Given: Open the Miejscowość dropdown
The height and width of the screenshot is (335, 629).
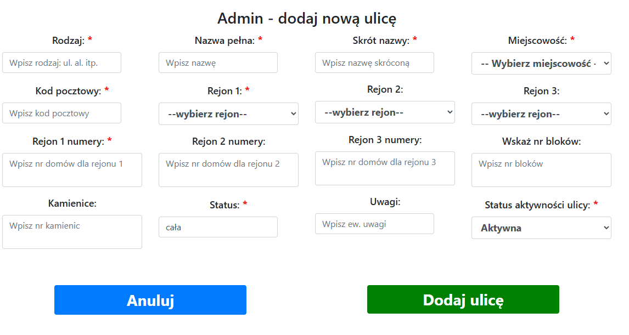Looking at the screenshot, I should coord(541,63).
